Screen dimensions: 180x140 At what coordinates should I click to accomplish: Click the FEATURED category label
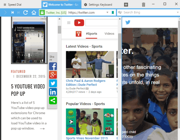point(18,71)
